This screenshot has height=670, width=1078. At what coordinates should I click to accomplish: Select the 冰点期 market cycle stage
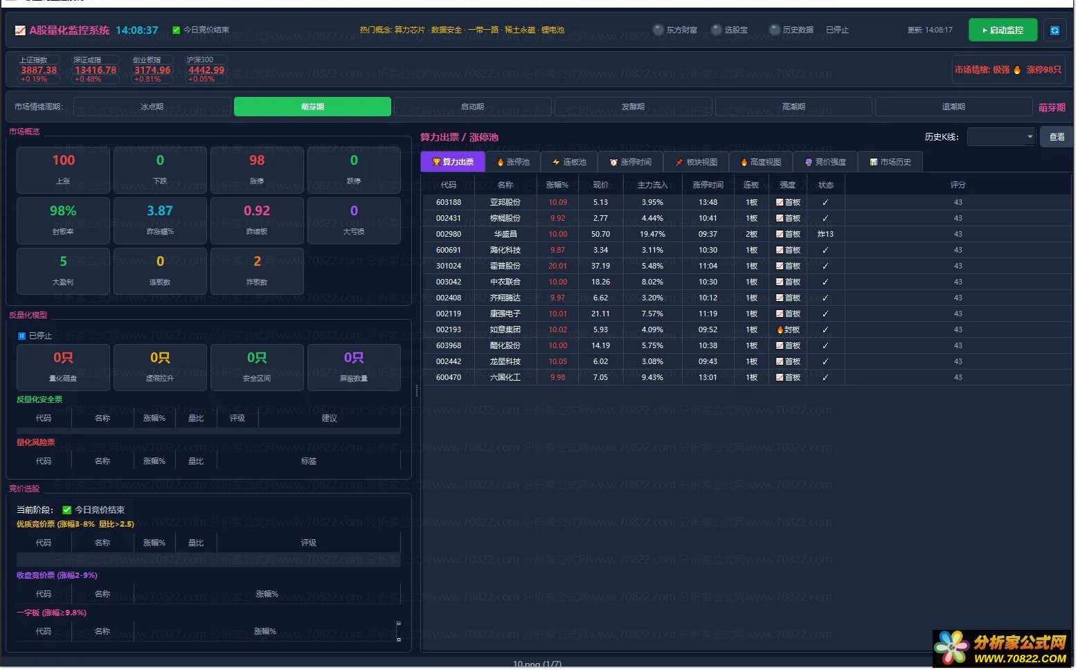(152, 107)
